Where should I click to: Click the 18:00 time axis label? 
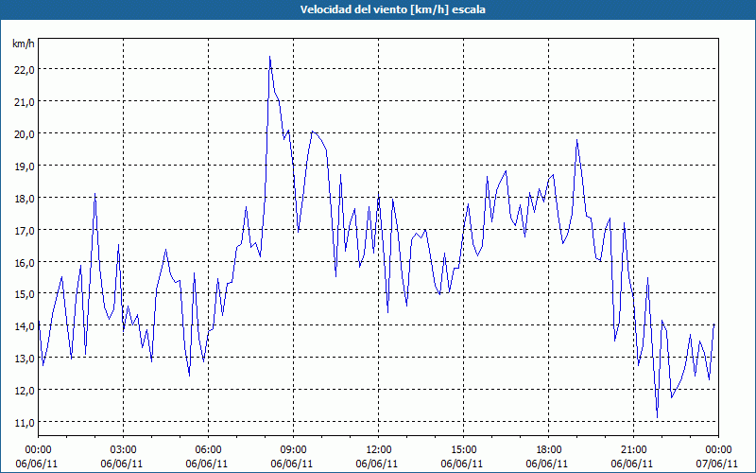(x=548, y=450)
